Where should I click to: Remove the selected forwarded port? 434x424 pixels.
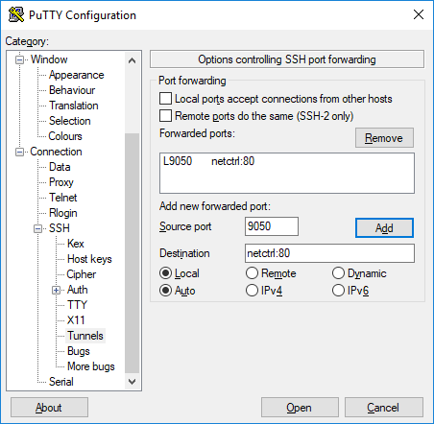[x=384, y=138]
